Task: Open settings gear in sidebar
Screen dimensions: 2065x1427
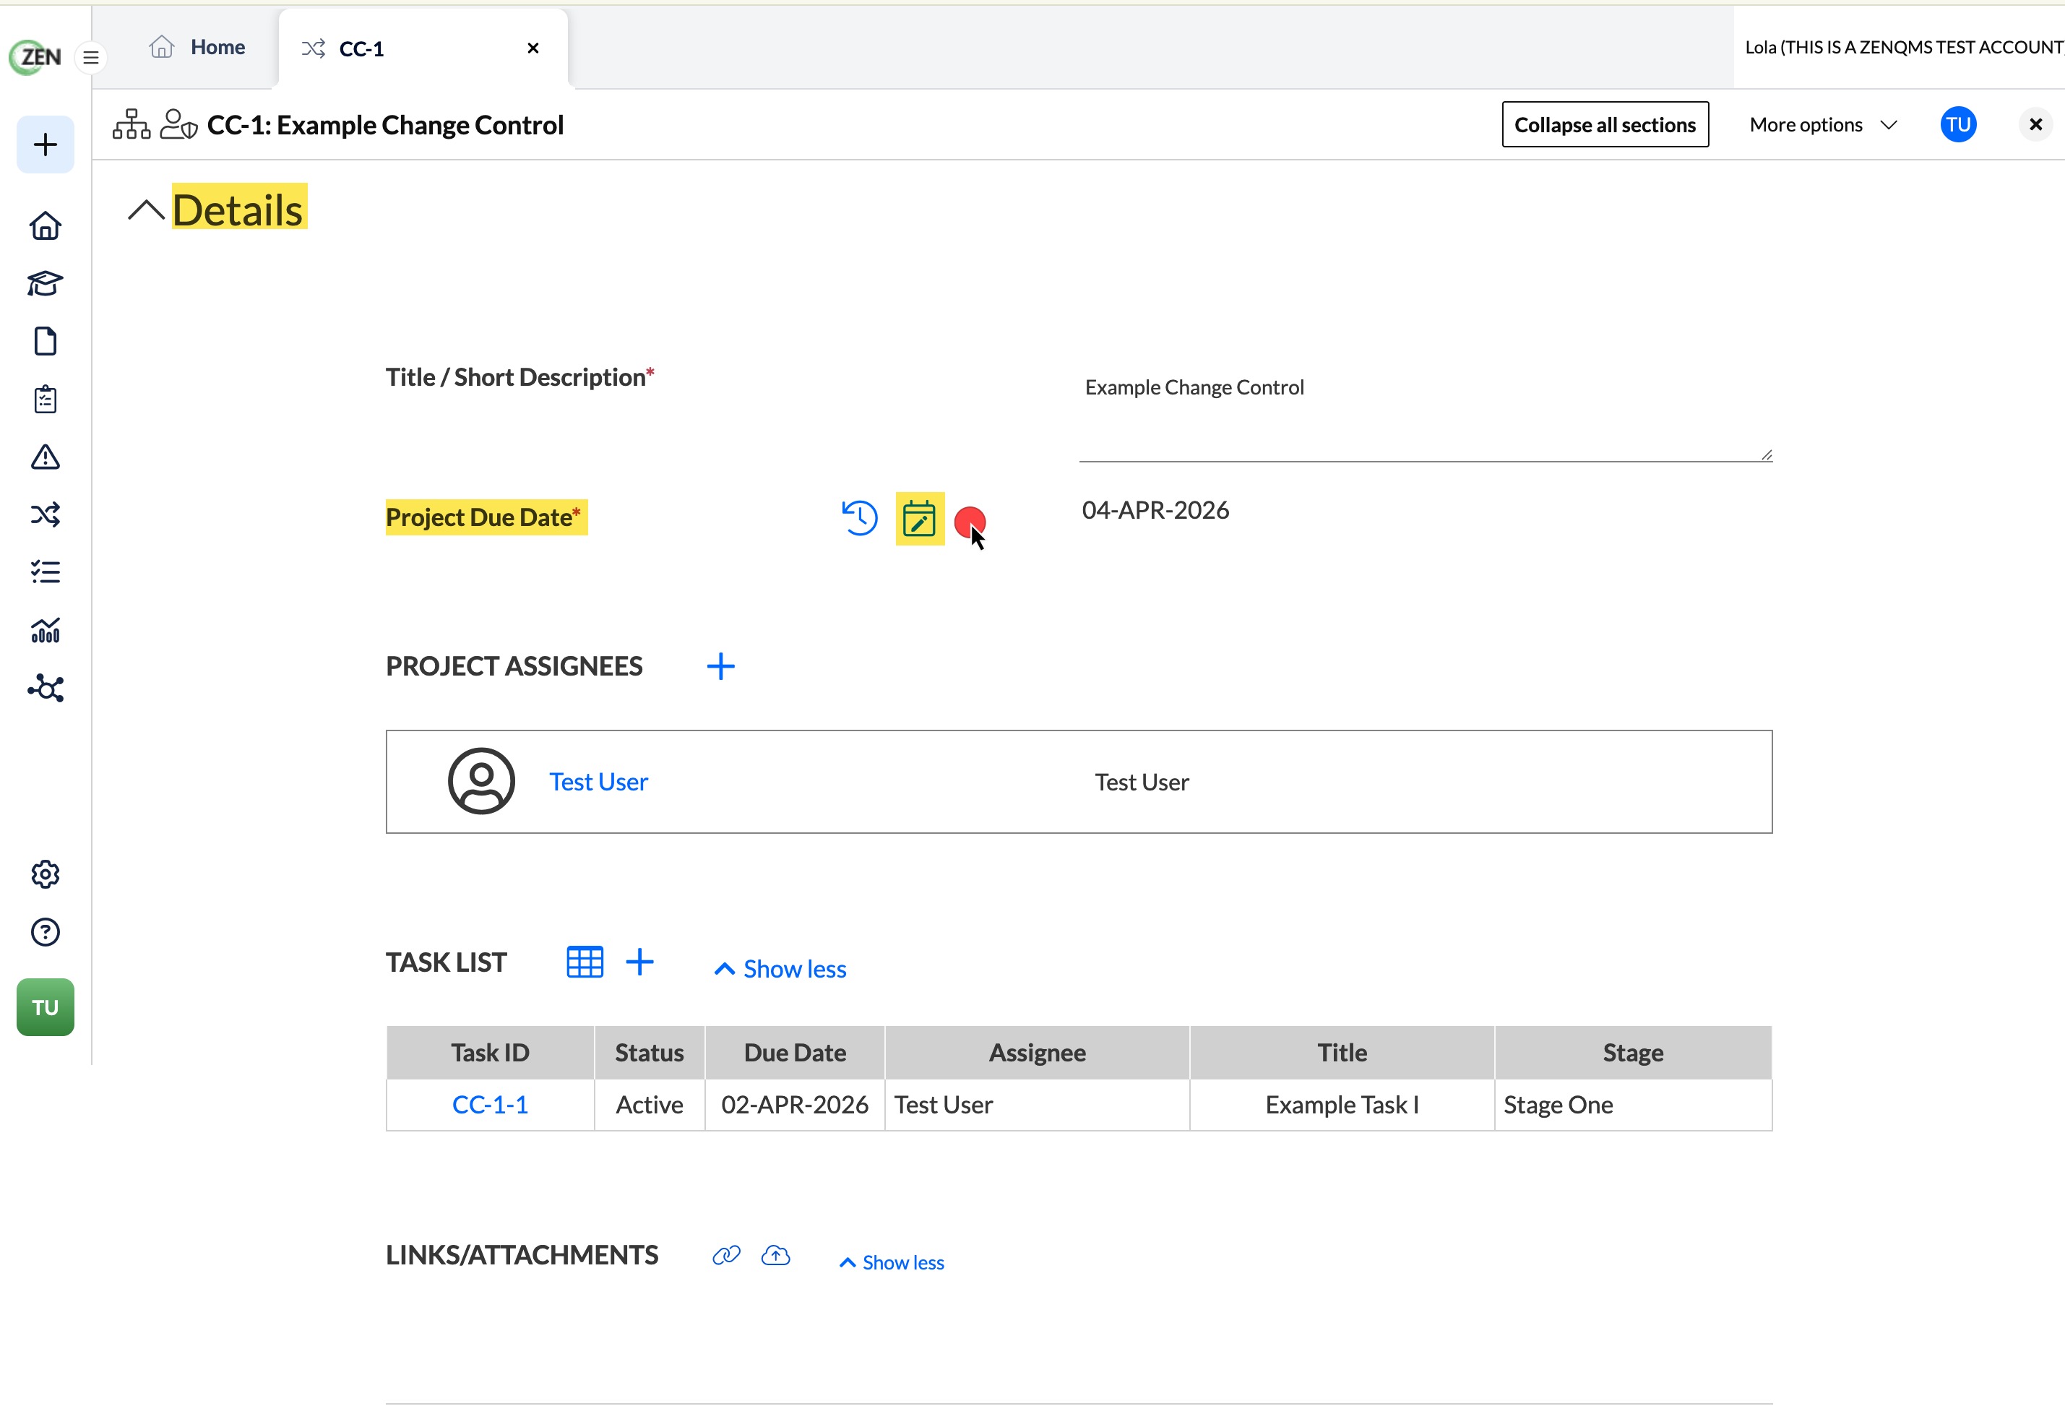Action: click(46, 874)
